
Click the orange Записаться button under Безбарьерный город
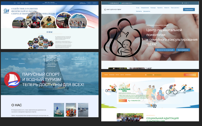[x=123, y=101]
